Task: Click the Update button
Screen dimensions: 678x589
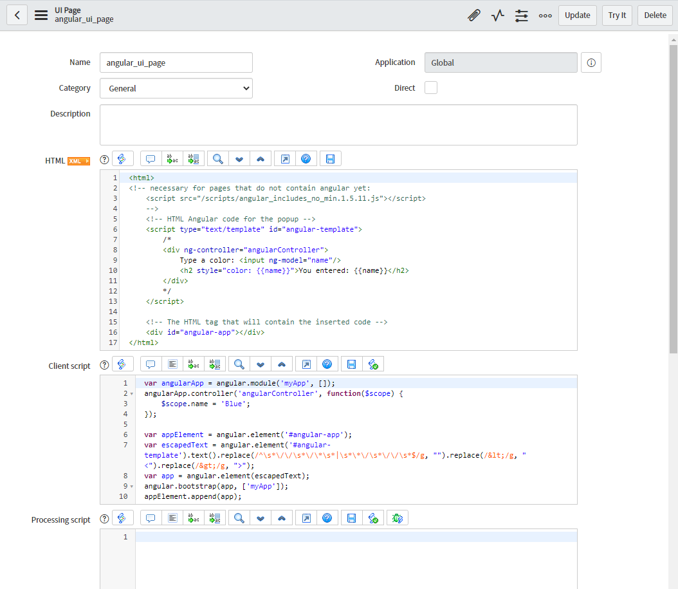Action: pyautogui.click(x=577, y=15)
